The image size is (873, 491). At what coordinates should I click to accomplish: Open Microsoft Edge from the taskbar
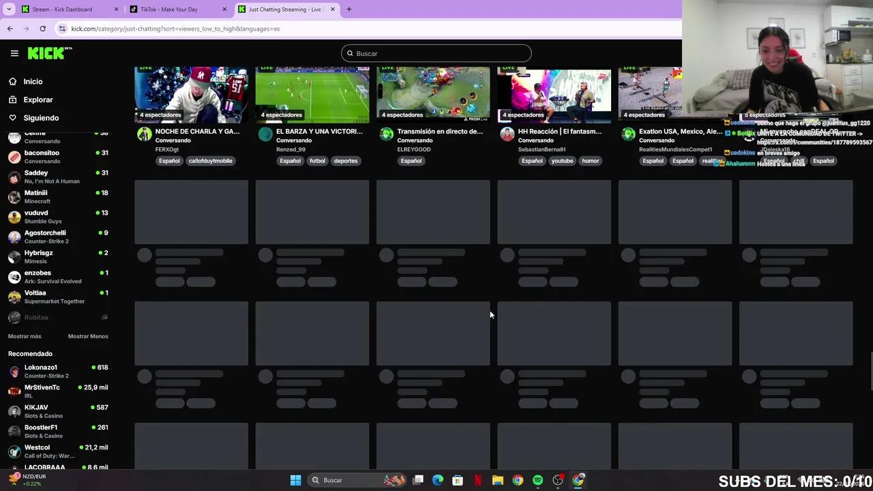click(438, 480)
